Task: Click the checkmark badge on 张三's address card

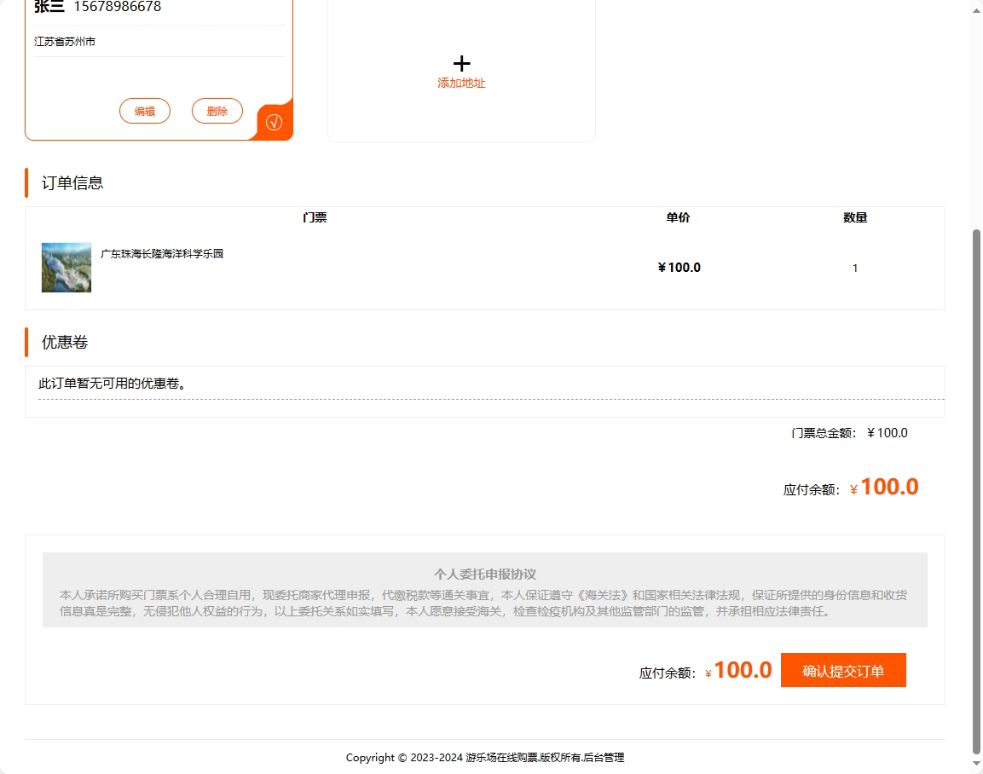Action: [x=273, y=122]
